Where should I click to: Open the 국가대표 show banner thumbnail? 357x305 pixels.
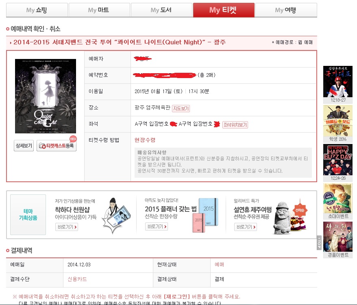pos(338,85)
